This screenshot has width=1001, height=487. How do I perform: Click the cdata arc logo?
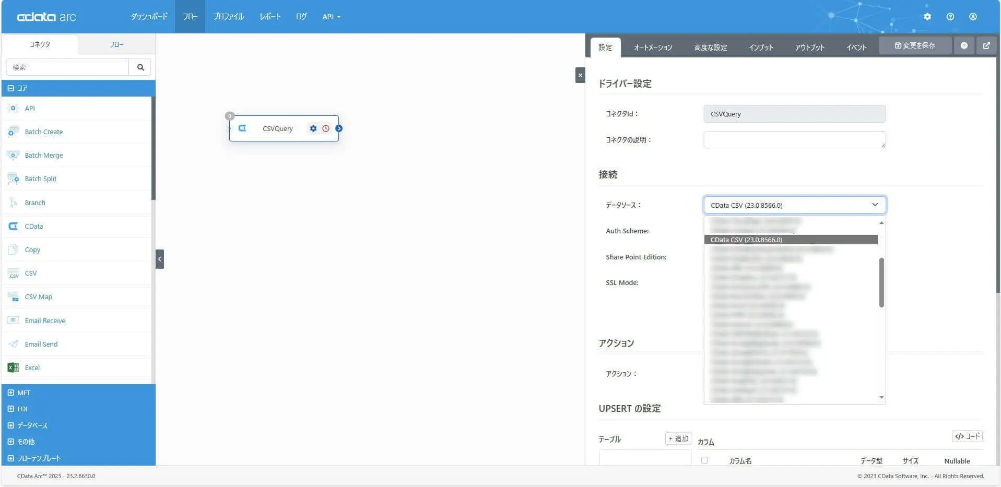coord(46,17)
